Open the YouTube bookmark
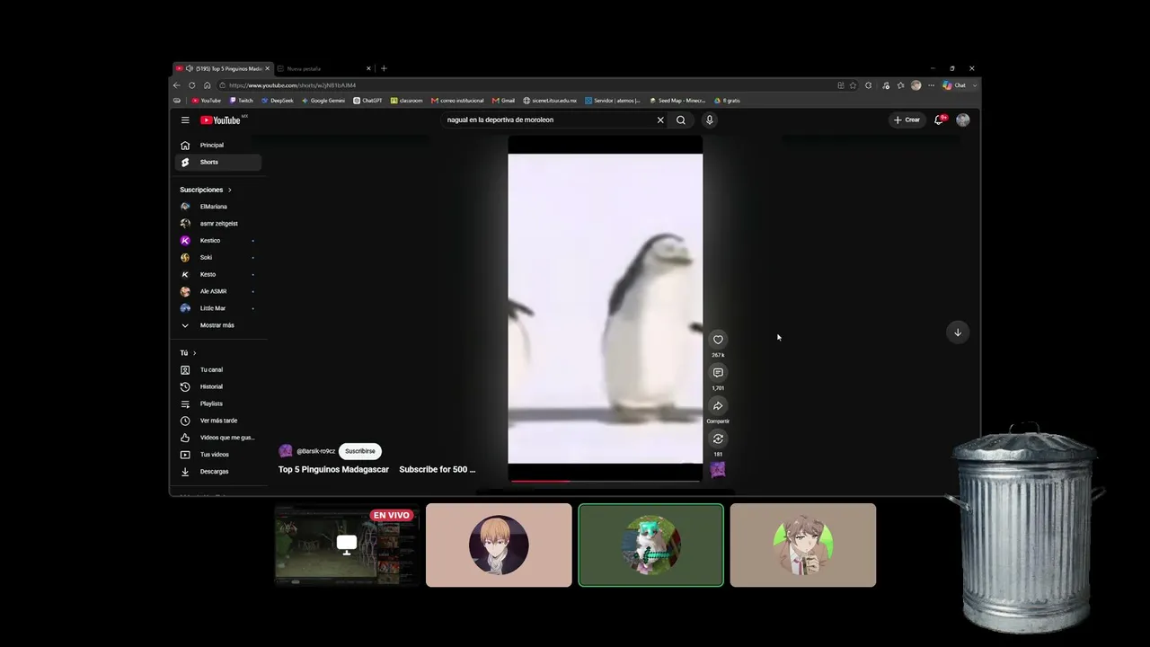 point(206,101)
